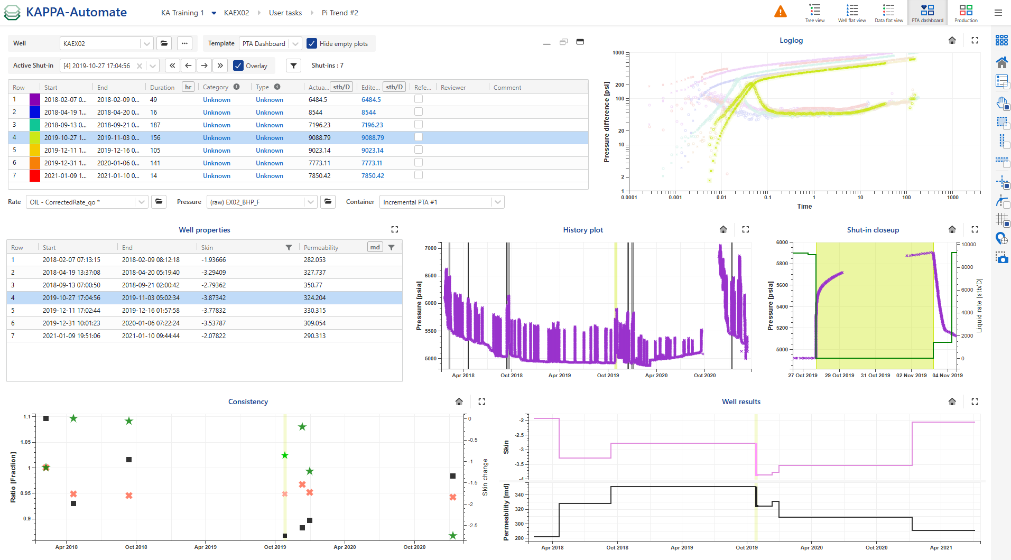
Task: Select the blue color swatch on shut-in row 2
Action: (x=34, y=111)
